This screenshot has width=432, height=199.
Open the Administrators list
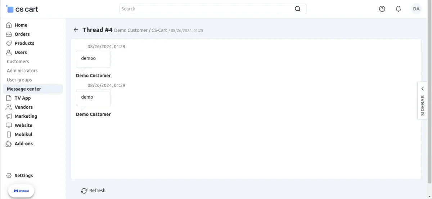[x=22, y=71]
